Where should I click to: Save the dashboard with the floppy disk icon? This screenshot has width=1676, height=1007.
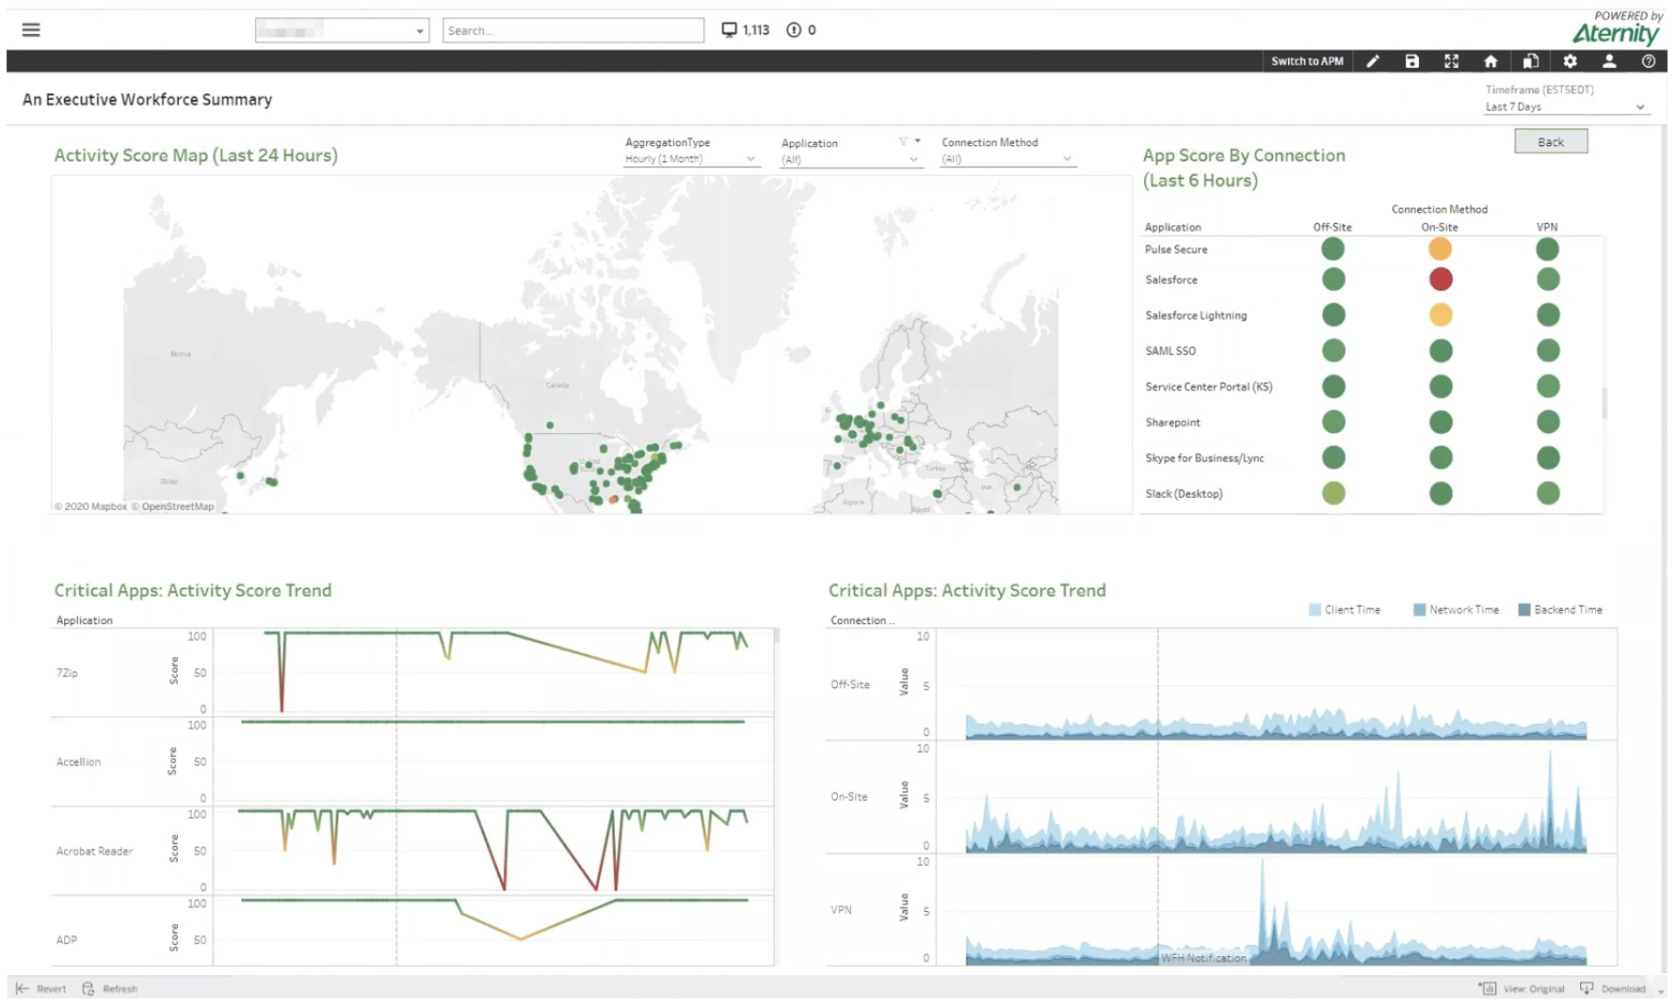click(x=1411, y=61)
